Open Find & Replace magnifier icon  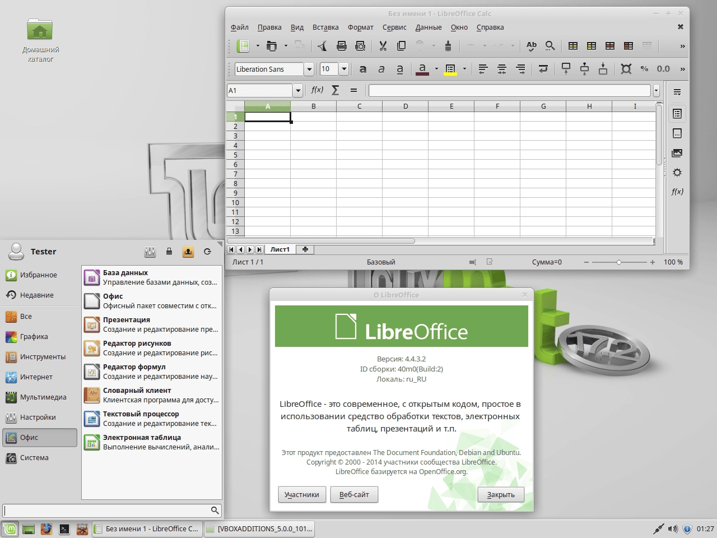point(550,46)
